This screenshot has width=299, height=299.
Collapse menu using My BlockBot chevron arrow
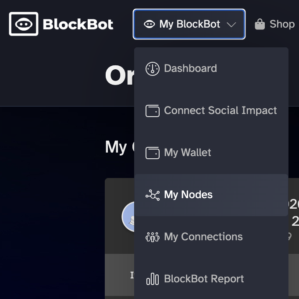[x=232, y=25]
